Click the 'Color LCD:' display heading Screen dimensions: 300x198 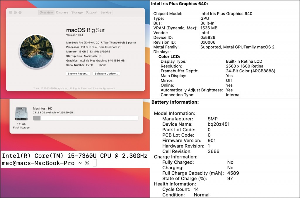[169, 57]
